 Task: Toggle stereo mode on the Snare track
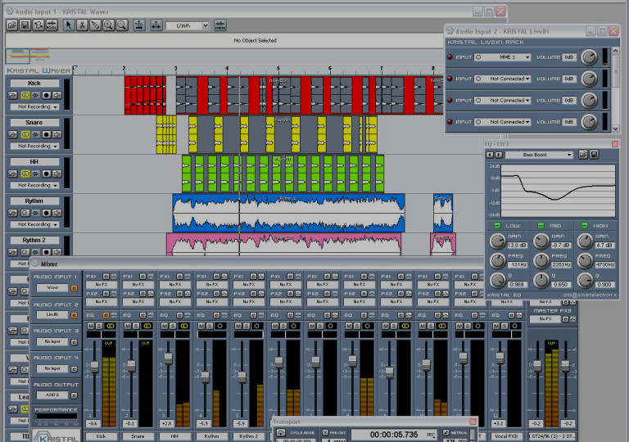[x=25, y=134]
